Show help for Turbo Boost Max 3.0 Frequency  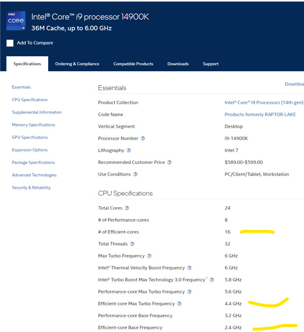click(x=212, y=280)
